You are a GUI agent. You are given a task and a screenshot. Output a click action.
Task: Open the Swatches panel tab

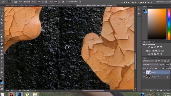pos(150,7)
